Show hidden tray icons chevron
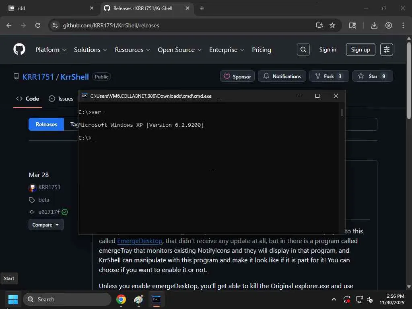 pyautogui.click(x=334, y=299)
